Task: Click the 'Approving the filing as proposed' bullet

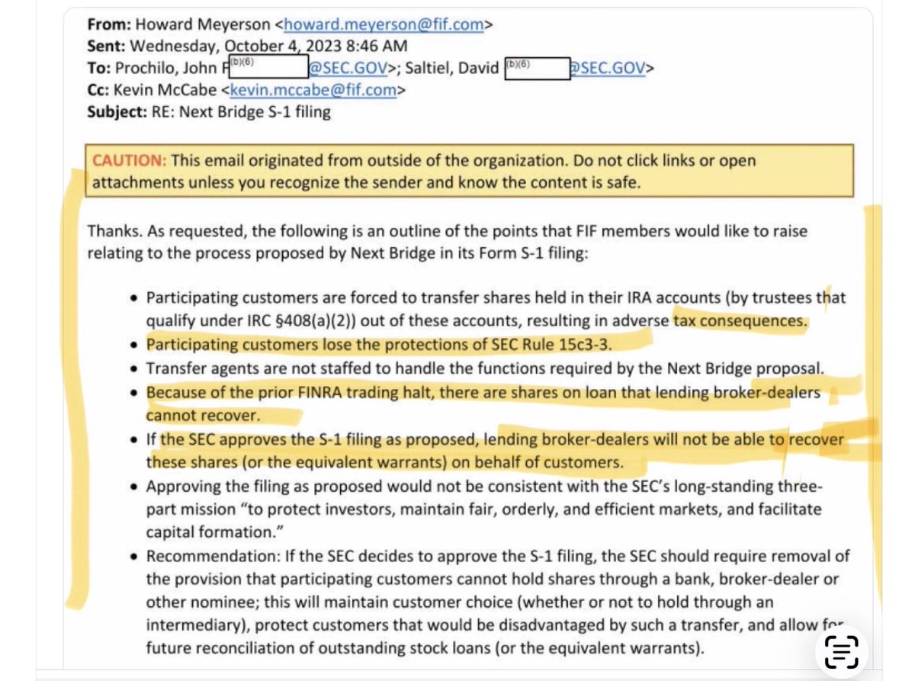Action: tap(484, 509)
